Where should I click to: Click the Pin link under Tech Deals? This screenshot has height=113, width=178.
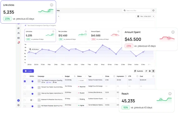[x=43, y=82]
